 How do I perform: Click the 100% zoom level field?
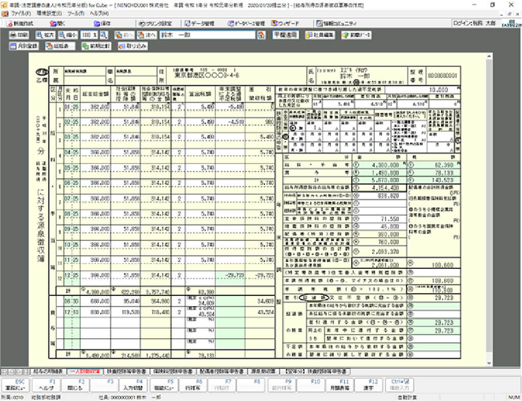coord(88,35)
